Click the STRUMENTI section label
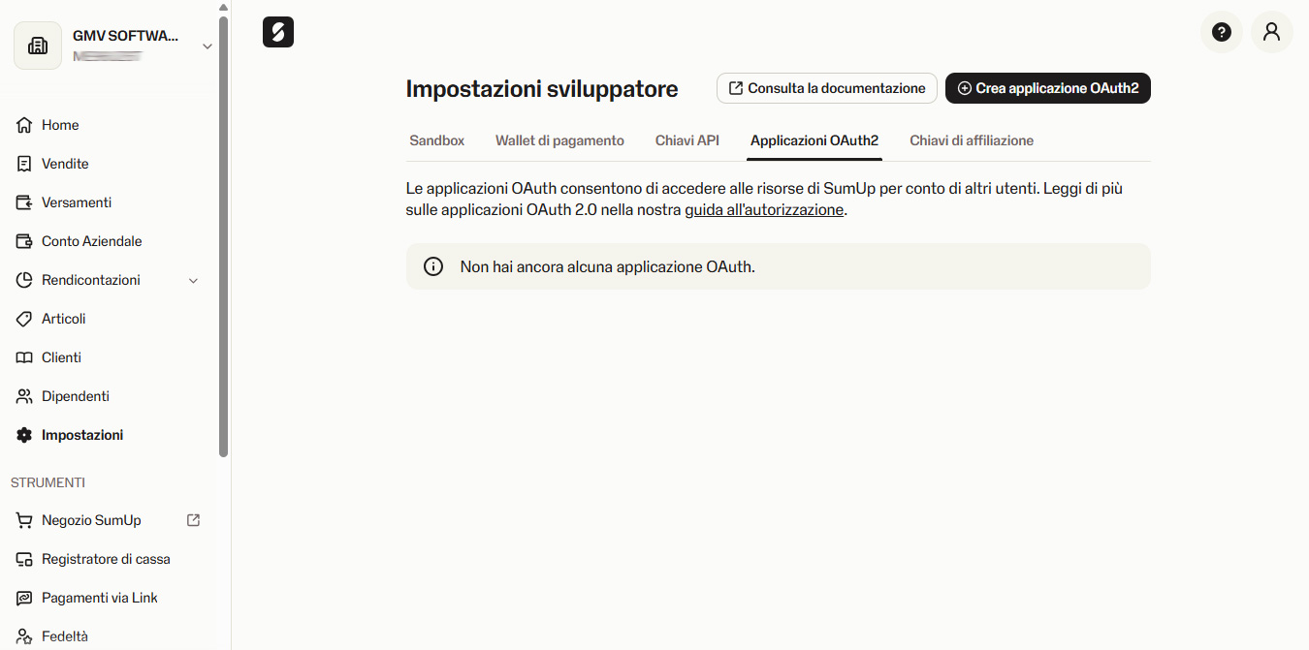 (48, 482)
